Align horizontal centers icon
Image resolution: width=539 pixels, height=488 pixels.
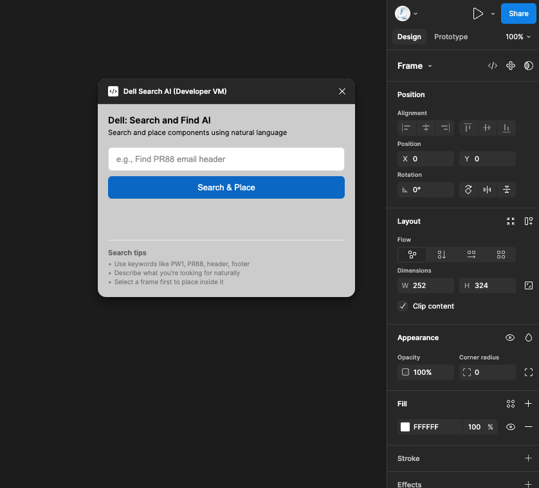426,128
